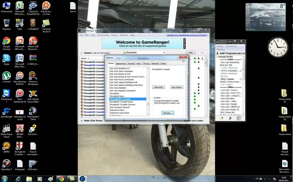Open Windows Explorer from the taskbar

[x=29, y=179]
